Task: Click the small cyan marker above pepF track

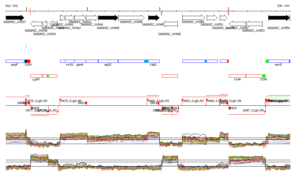Action: (26, 46)
